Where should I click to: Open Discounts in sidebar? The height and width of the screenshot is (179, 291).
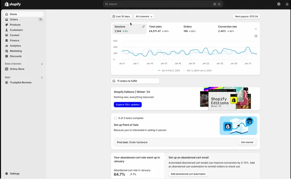[x=23, y=56]
